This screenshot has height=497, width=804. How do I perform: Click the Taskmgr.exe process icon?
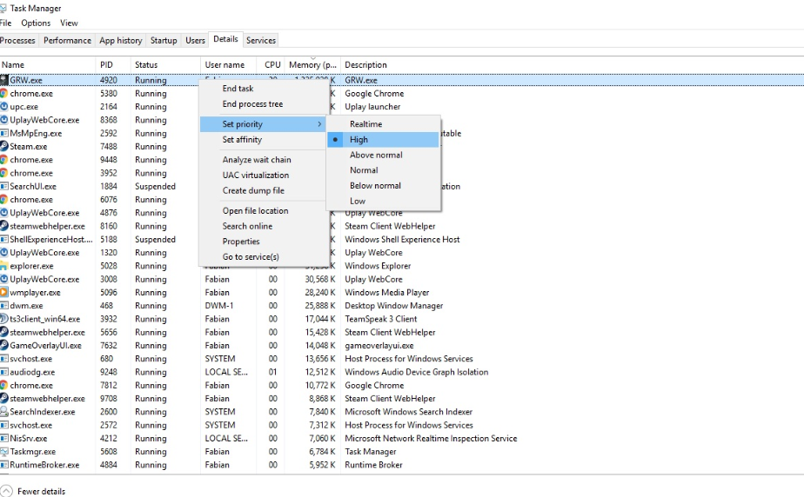pyautogui.click(x=4, y=452)
